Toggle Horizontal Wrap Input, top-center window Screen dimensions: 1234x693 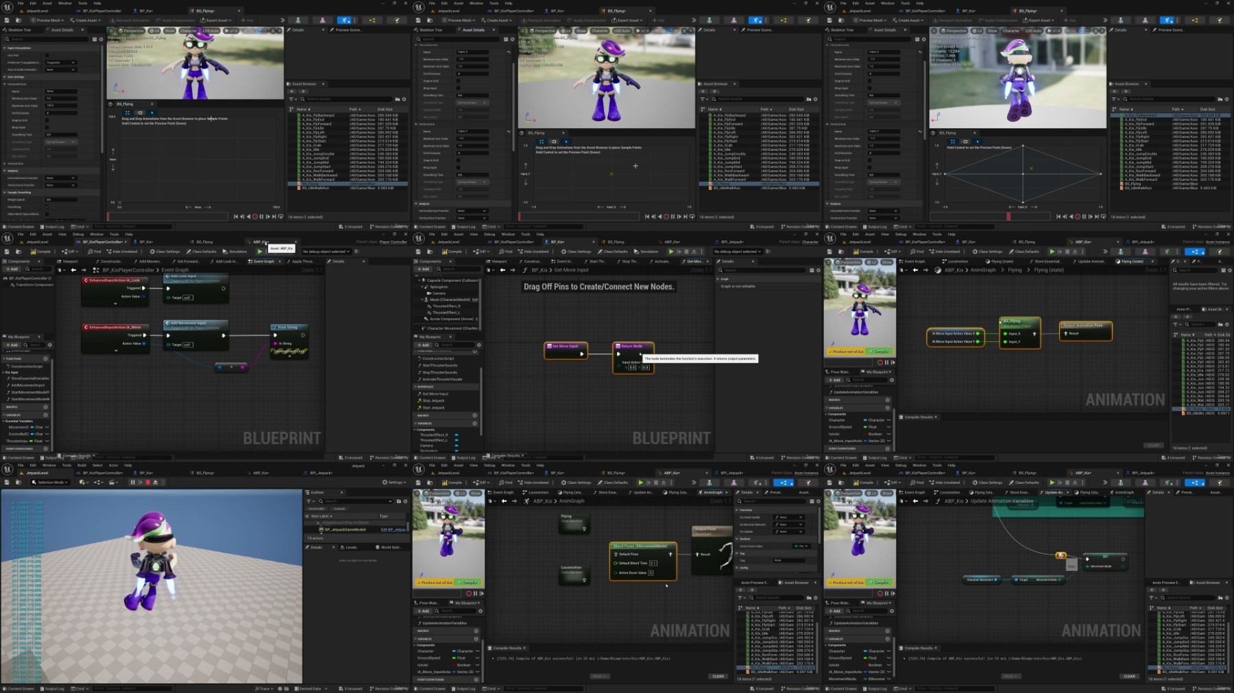pyautogui.click(x=459, y=88)
